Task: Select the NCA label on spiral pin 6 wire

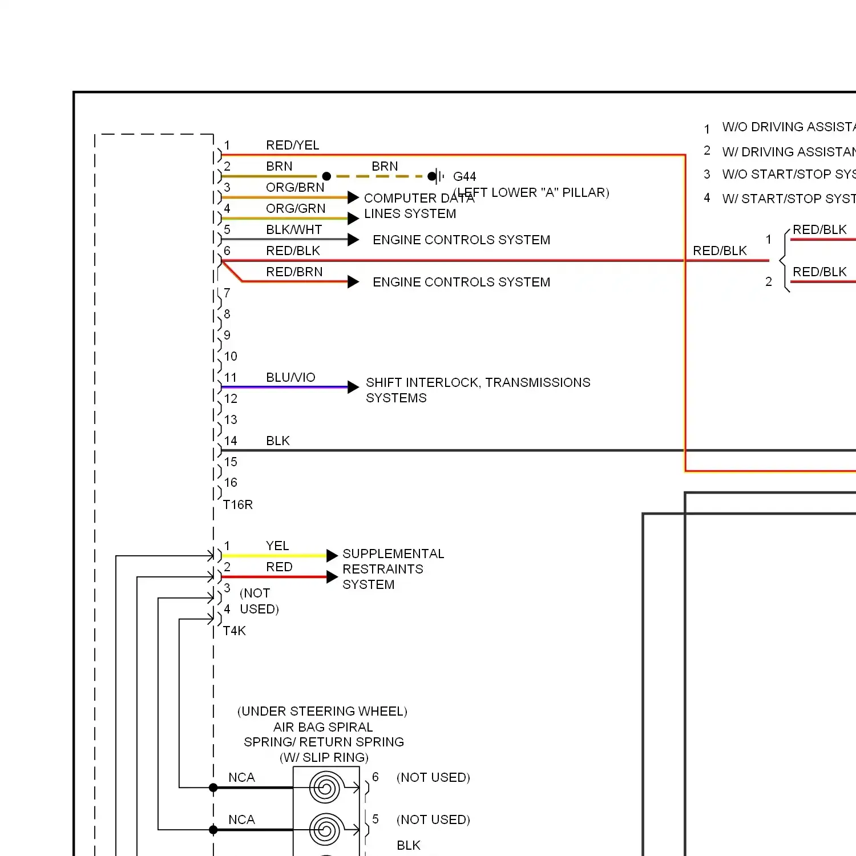Action: coord(241,777)
